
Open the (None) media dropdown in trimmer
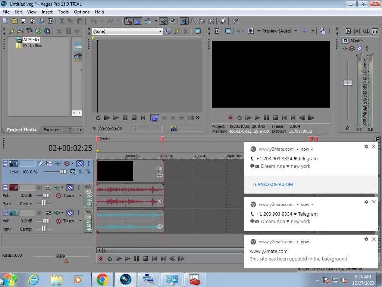click(x=160, y=31)
